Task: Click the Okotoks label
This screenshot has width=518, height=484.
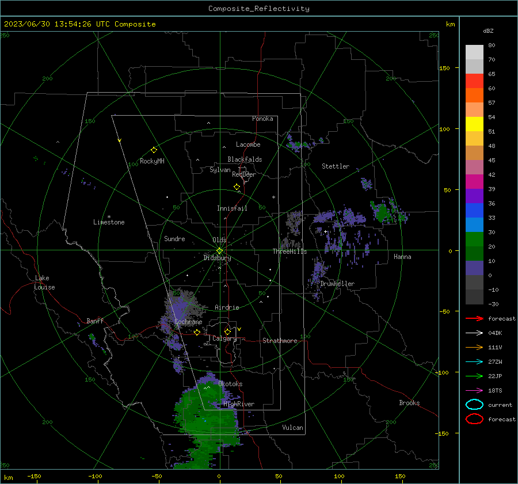Action: pyautogui.click(x=230, y=384)
